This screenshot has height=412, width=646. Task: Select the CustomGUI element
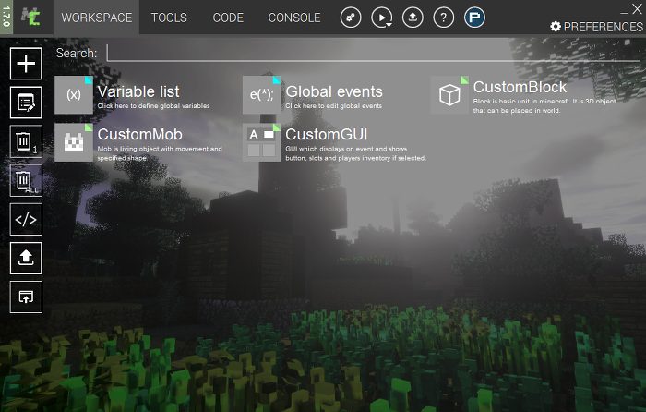point(334,142)
